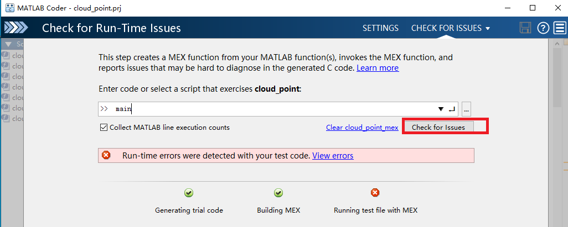568x227 pixels.
Task: Click the workflow steps chevron icon
Action: (x=16, y=28)
